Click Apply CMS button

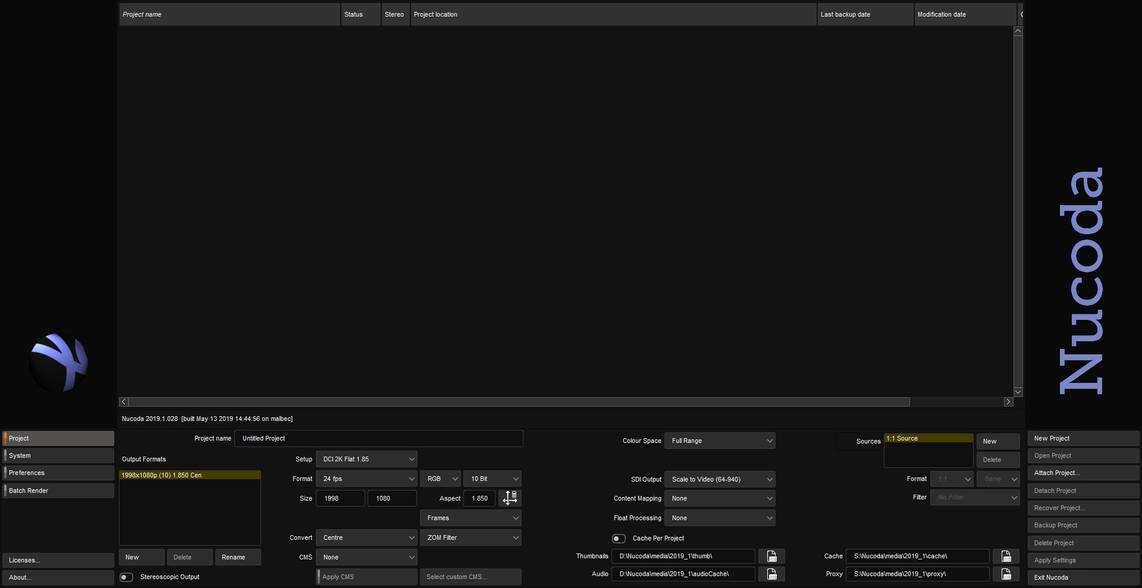(366, 577)
